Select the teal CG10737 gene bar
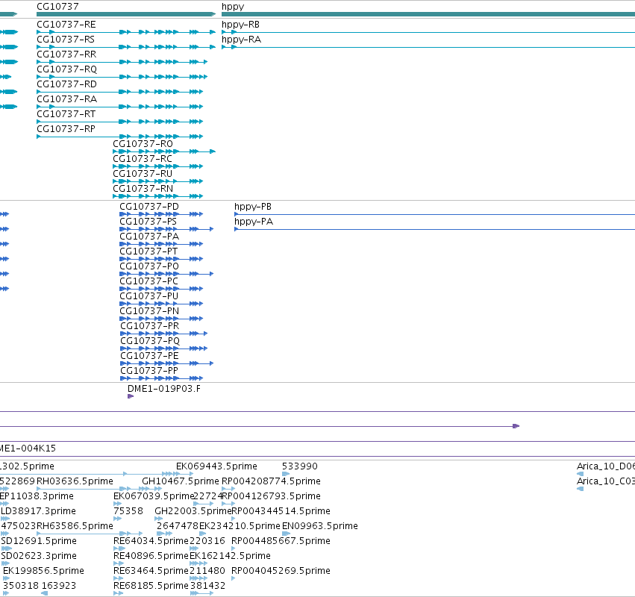635x597 pixels. (126, 14)
